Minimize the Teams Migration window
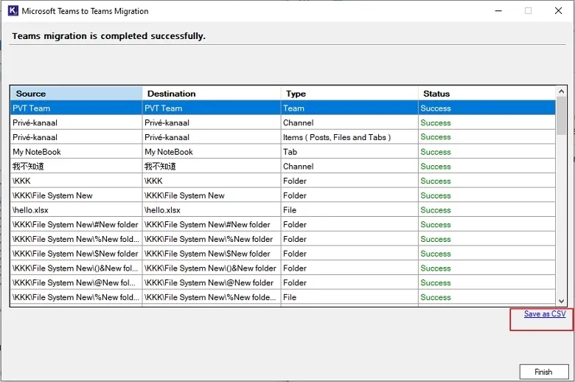The image size is (575, 382). tap(498, 10)
